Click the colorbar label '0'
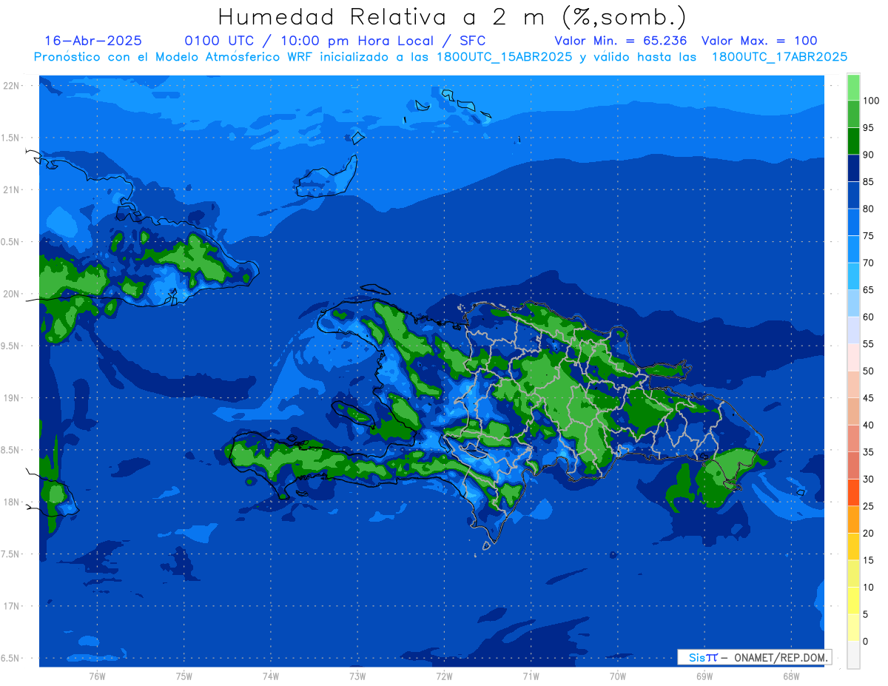 pos(866,641)
